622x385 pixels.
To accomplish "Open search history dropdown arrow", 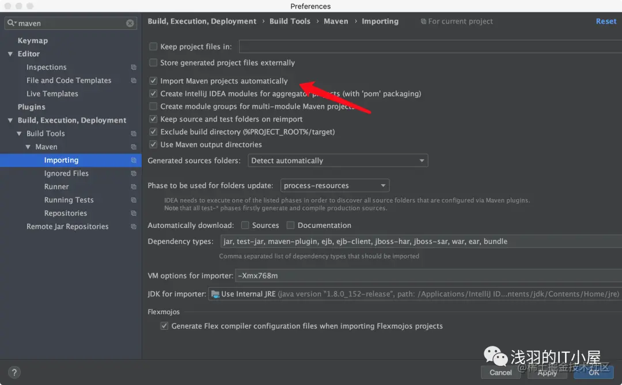I will click(16, 23).
